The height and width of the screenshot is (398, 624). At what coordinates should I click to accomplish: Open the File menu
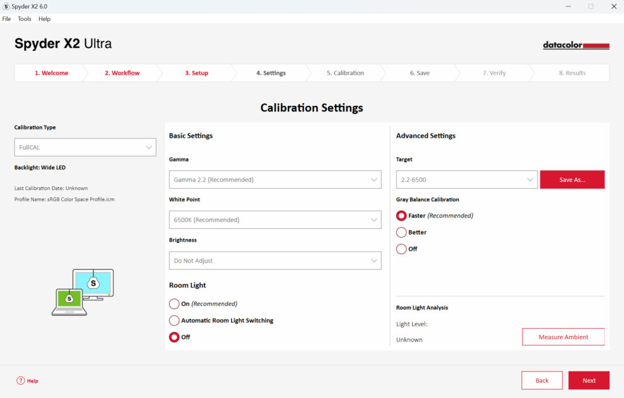pos(6,19)
